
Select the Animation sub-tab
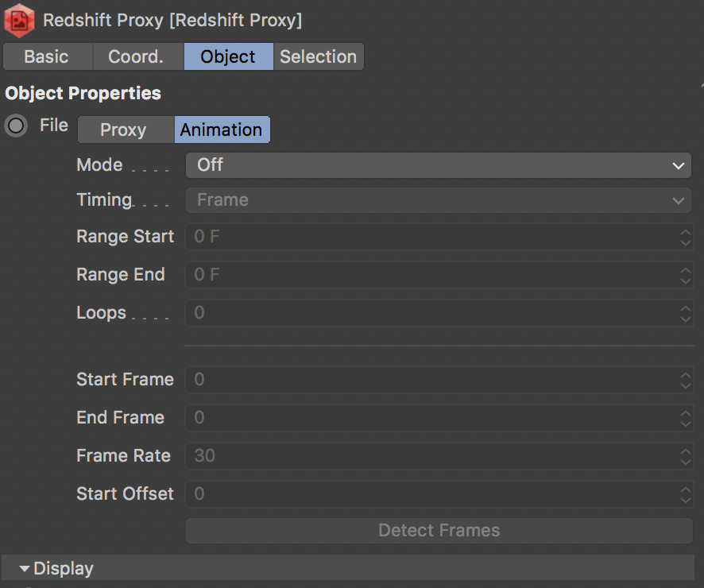click(221, 130)
